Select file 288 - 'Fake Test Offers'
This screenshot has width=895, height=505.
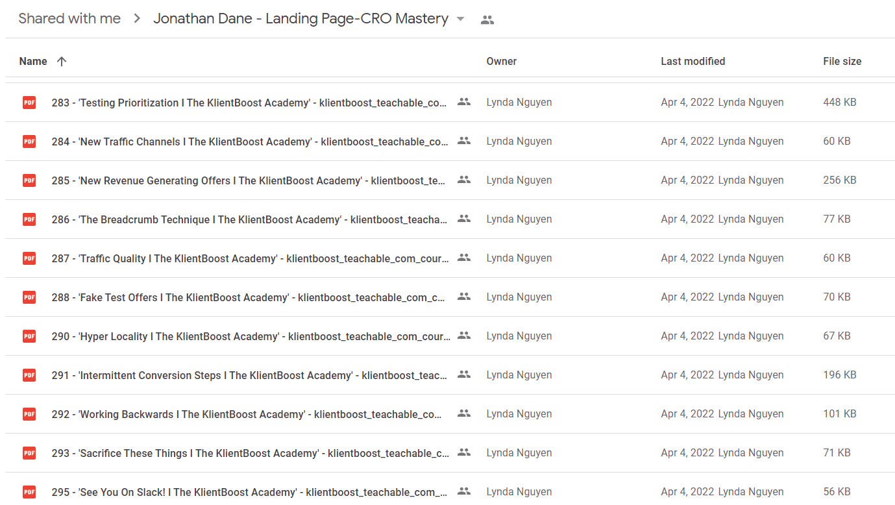point(249,297)
